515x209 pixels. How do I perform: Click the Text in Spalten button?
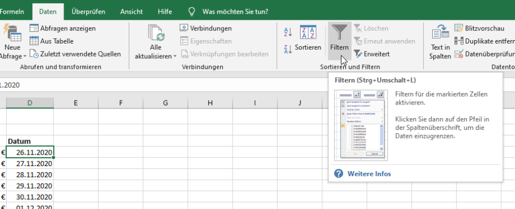point(441,42)
